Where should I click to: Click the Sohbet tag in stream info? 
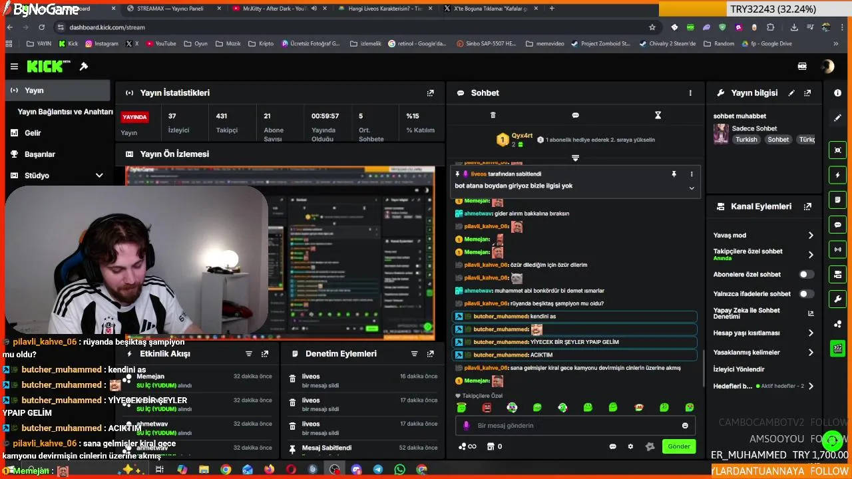(x=778, y=140)
